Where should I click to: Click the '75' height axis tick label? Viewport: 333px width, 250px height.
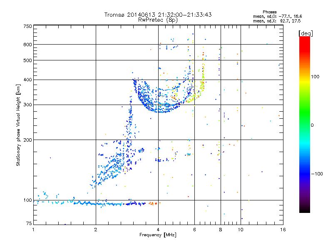point(29,223)
